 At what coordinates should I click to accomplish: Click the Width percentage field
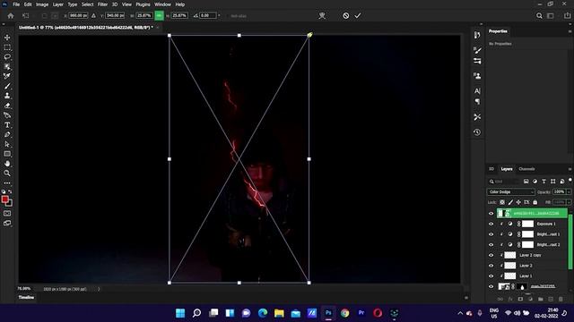(x=143, y=16)
